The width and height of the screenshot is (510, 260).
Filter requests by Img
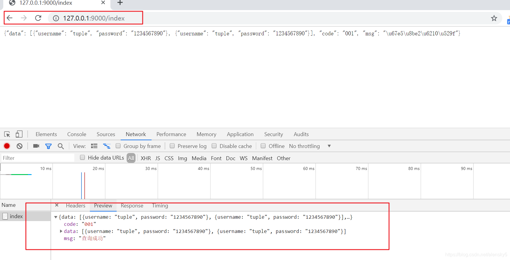pyautogui.click(x=182, y=158)
